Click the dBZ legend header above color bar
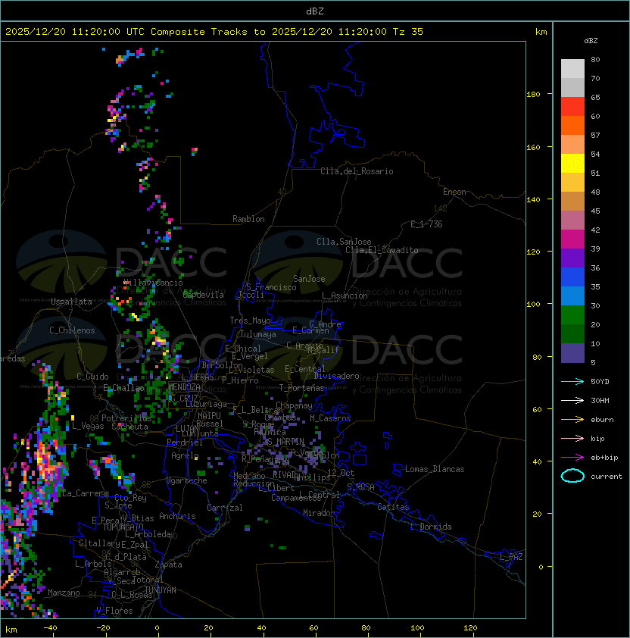This screenshot has height=638, width=630. pyautogui.click(x=591, y=41)
